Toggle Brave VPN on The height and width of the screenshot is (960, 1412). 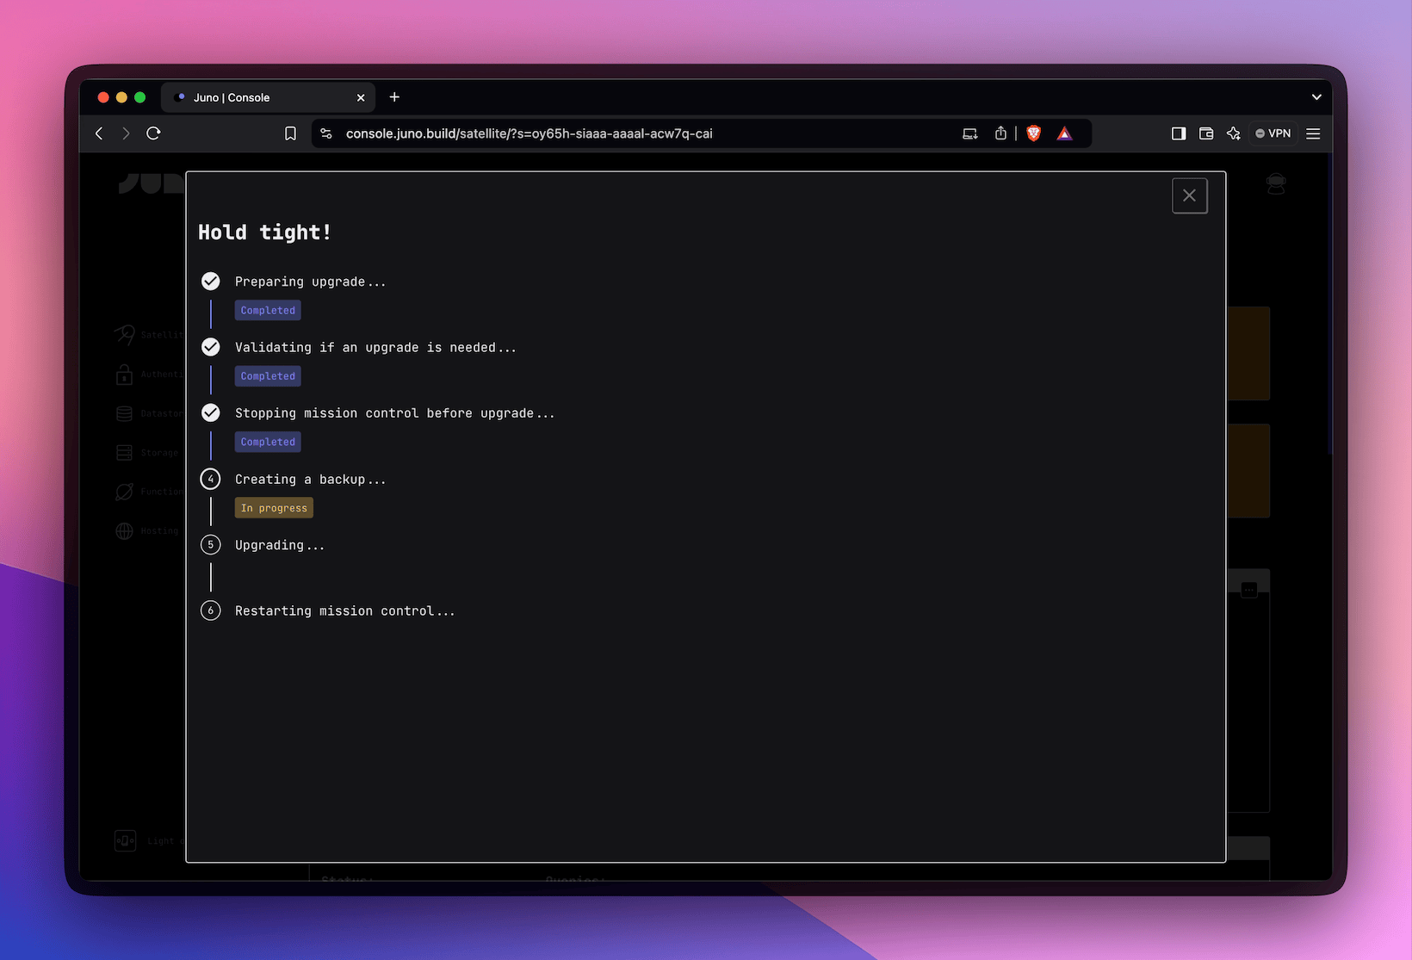[1273, 133]
